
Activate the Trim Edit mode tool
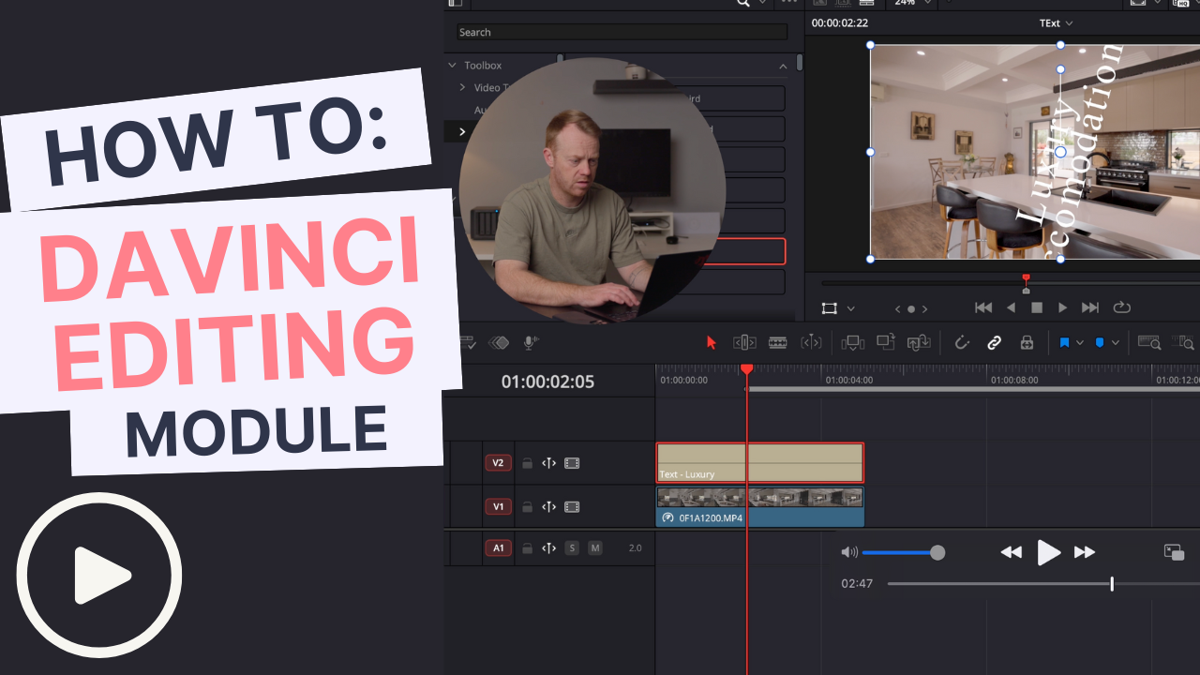(x=744, y=343)
